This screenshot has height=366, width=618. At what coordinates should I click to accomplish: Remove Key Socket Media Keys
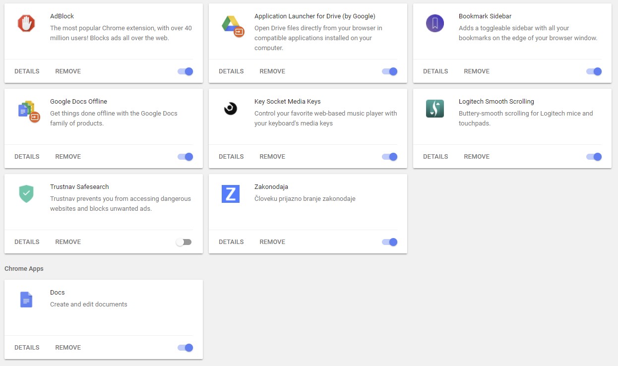272,157
